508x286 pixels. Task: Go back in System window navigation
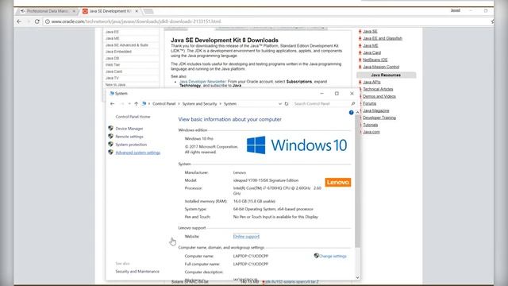(112, 104)
